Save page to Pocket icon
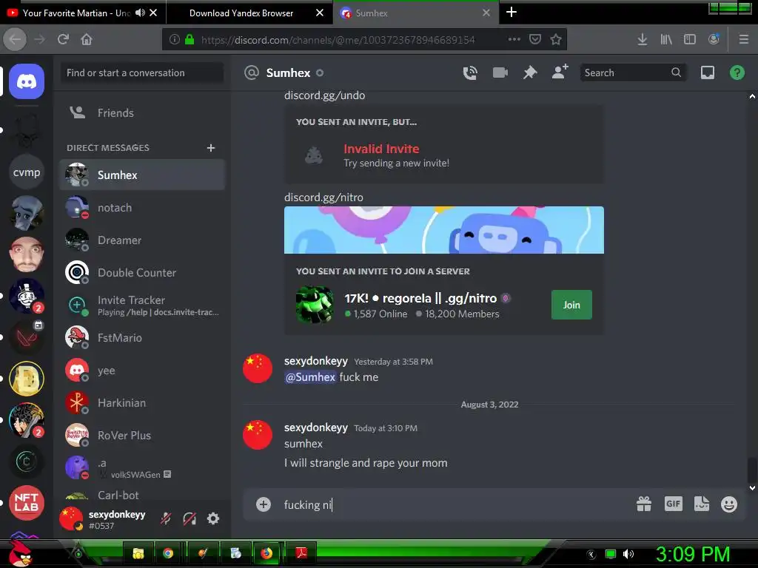Viewport: 758px width, 568px height. pyautogui.click(x=535, y=39)
